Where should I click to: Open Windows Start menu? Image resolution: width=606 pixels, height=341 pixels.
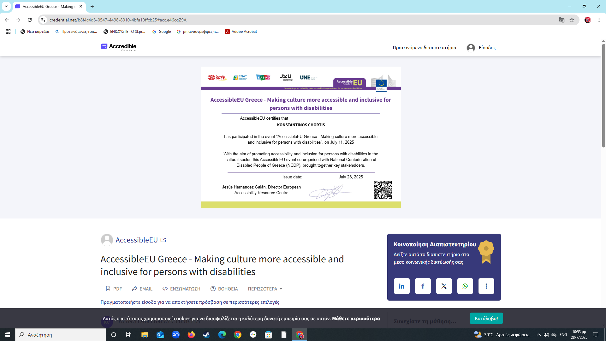(8, 335)
